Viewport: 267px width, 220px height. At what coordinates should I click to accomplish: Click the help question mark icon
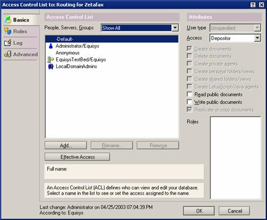pos(253,5)
